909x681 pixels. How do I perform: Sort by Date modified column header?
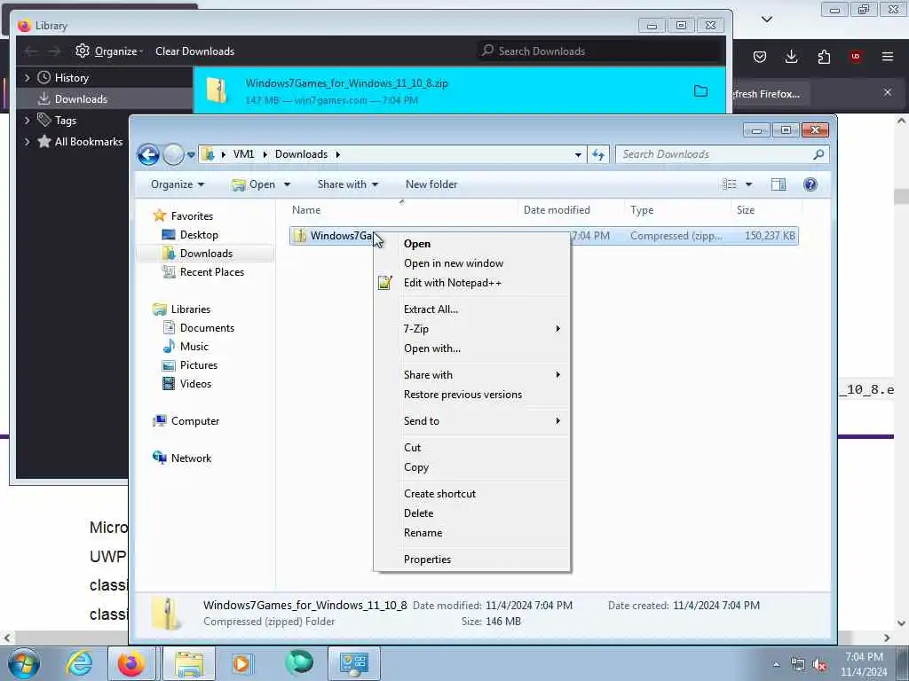[571, 210]
